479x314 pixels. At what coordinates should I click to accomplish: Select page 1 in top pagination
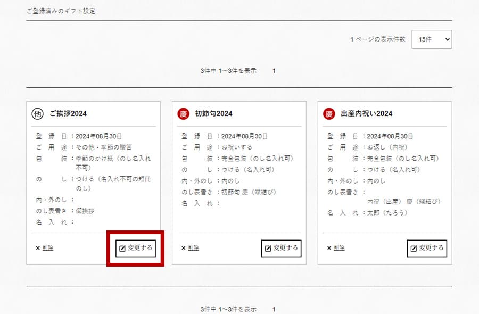(x=274, y=70)
